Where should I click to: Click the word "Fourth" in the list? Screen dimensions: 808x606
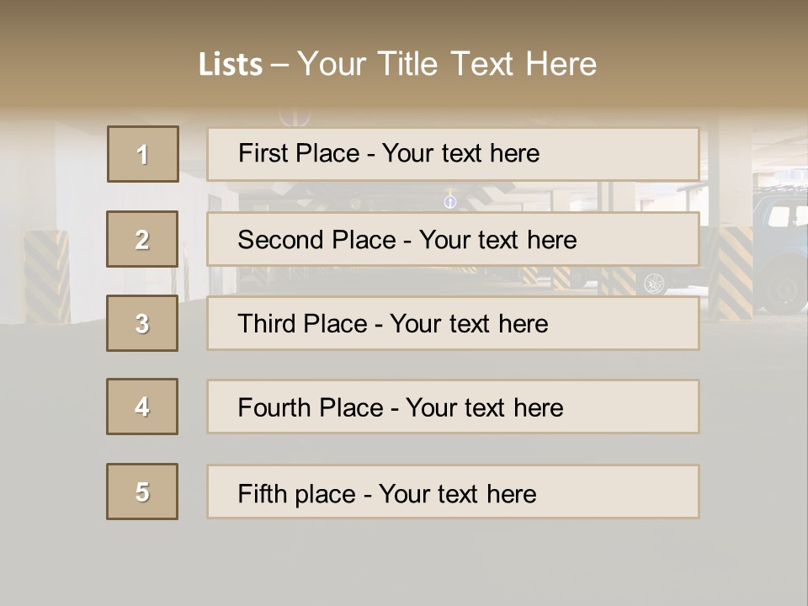tap(274, 408)
